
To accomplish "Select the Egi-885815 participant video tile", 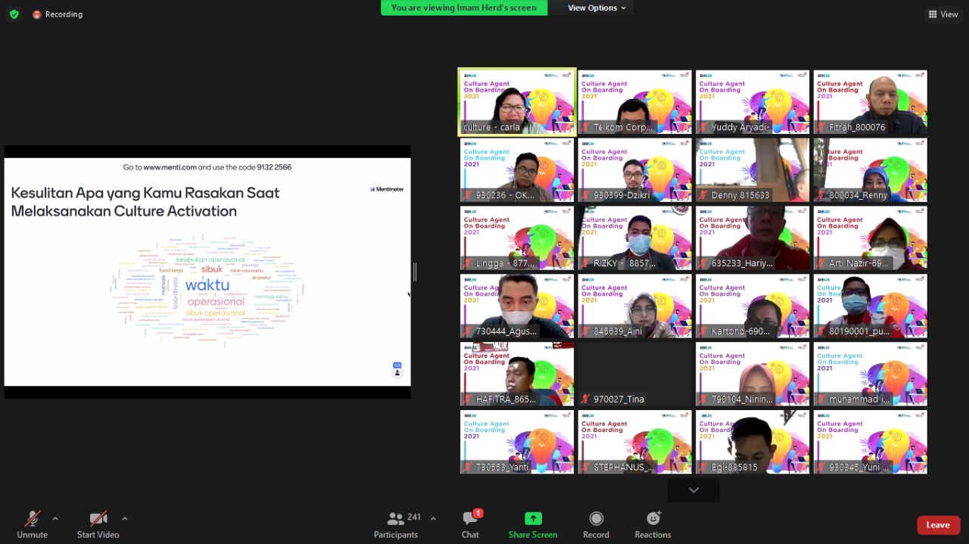I will [752, 442].
